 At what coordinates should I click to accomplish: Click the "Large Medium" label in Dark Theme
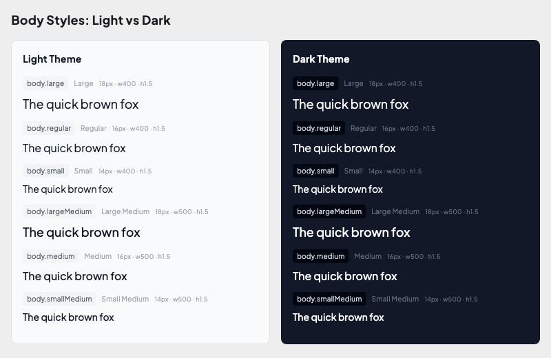[395, 211]
